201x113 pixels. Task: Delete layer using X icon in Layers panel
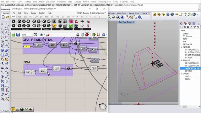click(188, 27)
